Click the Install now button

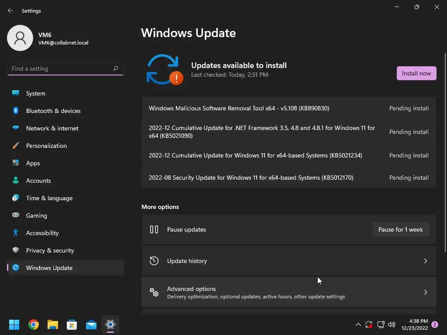click(x=416, y=73)
